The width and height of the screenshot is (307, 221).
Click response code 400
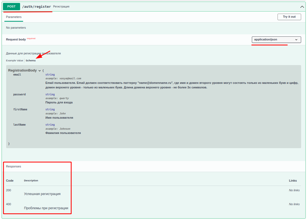point(9,204)
